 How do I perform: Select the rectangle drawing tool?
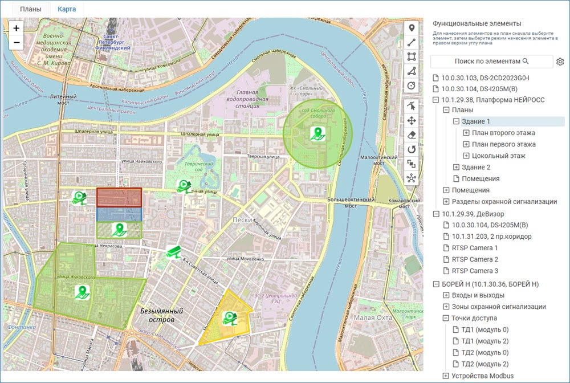tap(411, 56)
